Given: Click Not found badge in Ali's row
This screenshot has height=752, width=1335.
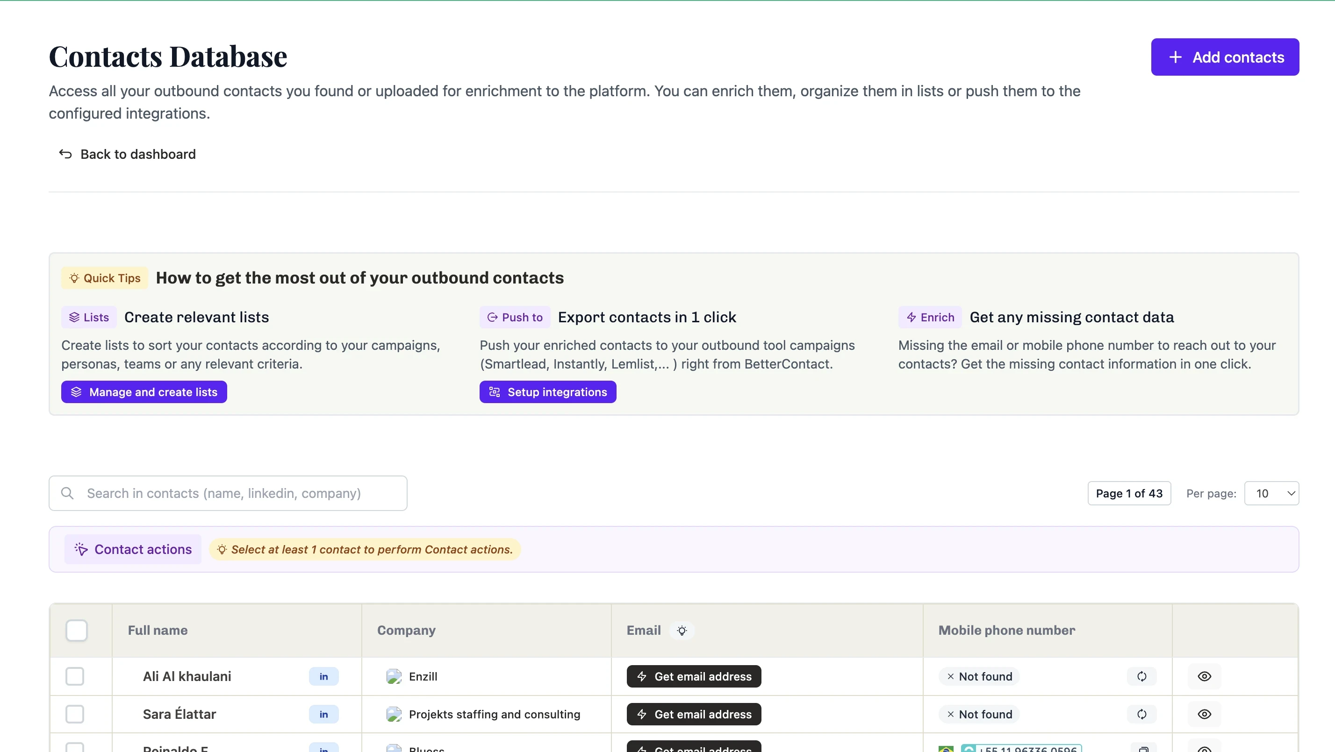Looking at the screenshot, I should click(979, 676).
